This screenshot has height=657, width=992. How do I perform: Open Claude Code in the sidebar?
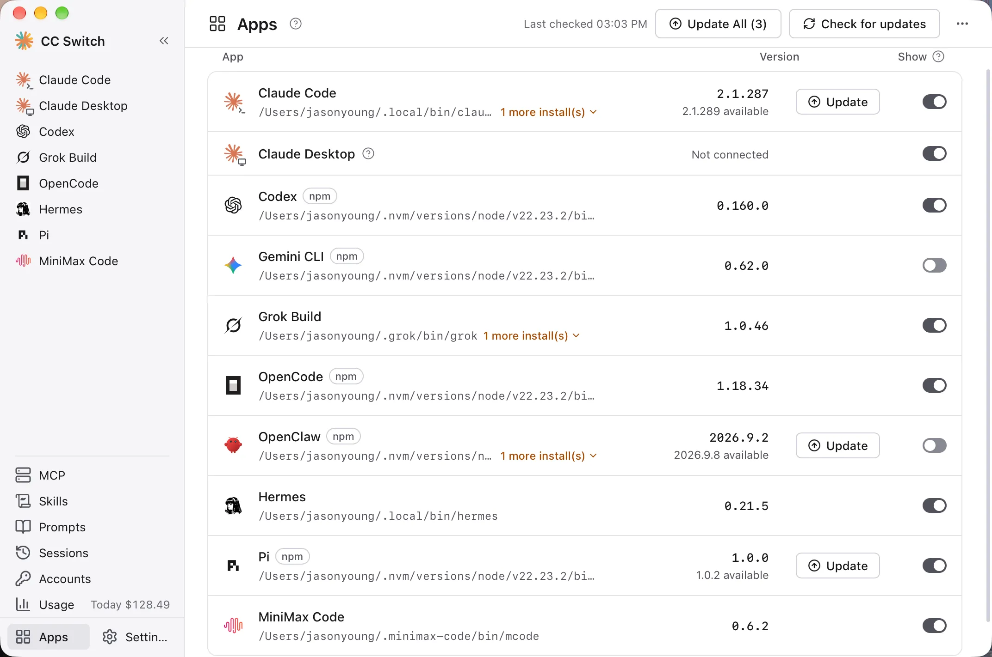click(92, 80)
